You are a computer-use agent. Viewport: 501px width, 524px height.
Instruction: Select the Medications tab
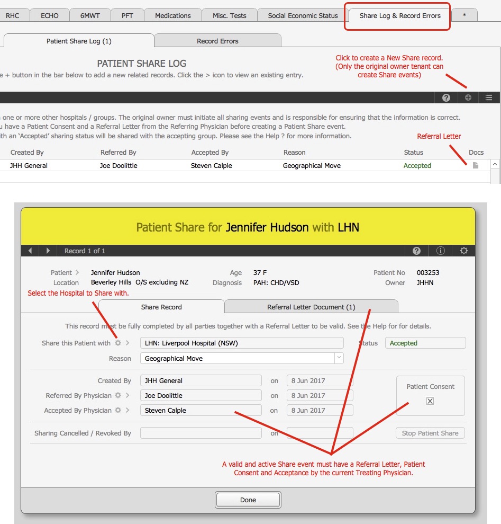(172, 15)
